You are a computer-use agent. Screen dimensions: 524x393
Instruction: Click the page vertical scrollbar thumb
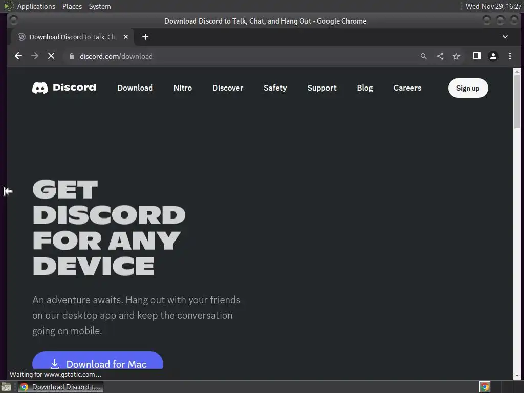pos(517,101)
